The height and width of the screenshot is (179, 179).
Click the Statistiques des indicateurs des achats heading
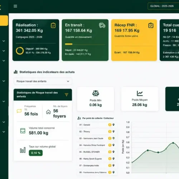point(47,72)
